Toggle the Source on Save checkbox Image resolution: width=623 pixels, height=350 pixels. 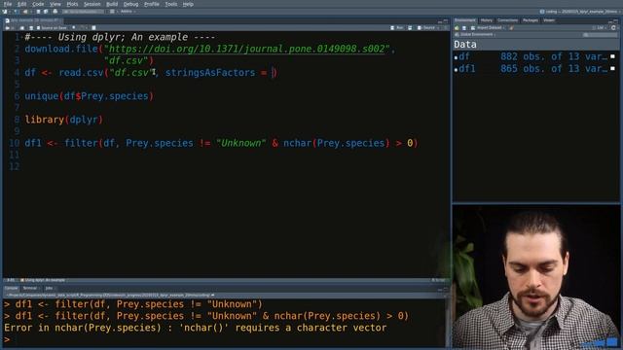coord(39,28)
